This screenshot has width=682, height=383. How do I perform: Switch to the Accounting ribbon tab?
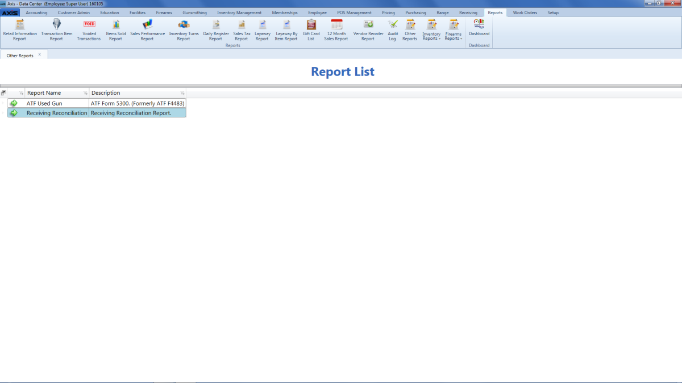click(x=37, y=12)
